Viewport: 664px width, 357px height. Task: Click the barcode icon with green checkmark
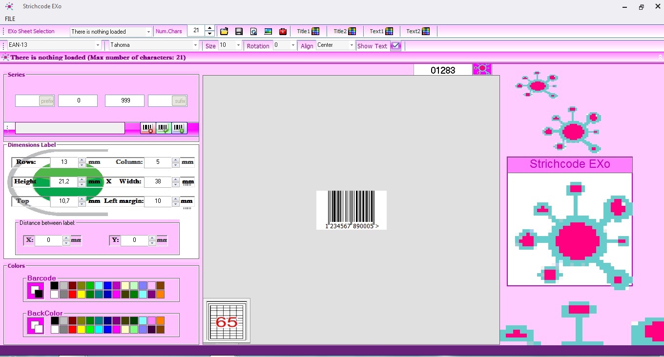[163, 128]
